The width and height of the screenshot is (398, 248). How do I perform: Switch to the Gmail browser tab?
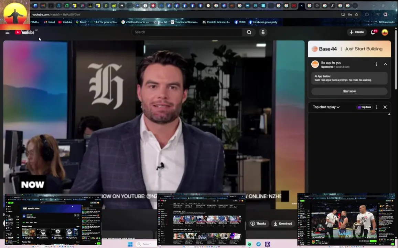point(43,6)
